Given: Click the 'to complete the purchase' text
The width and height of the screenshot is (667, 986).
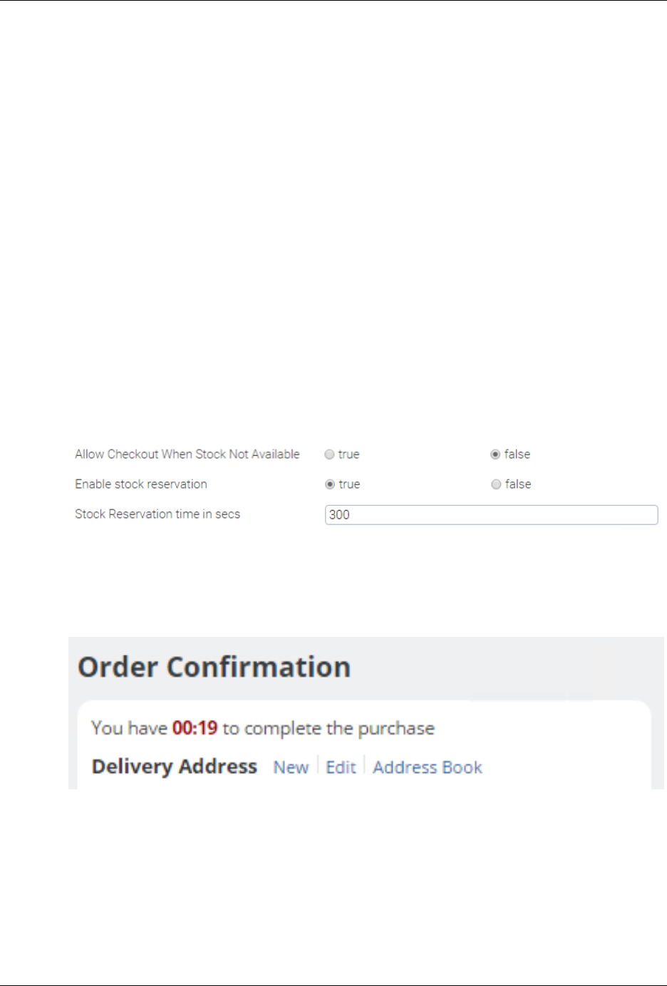Looking at the screenshot, I should [329, 728].
